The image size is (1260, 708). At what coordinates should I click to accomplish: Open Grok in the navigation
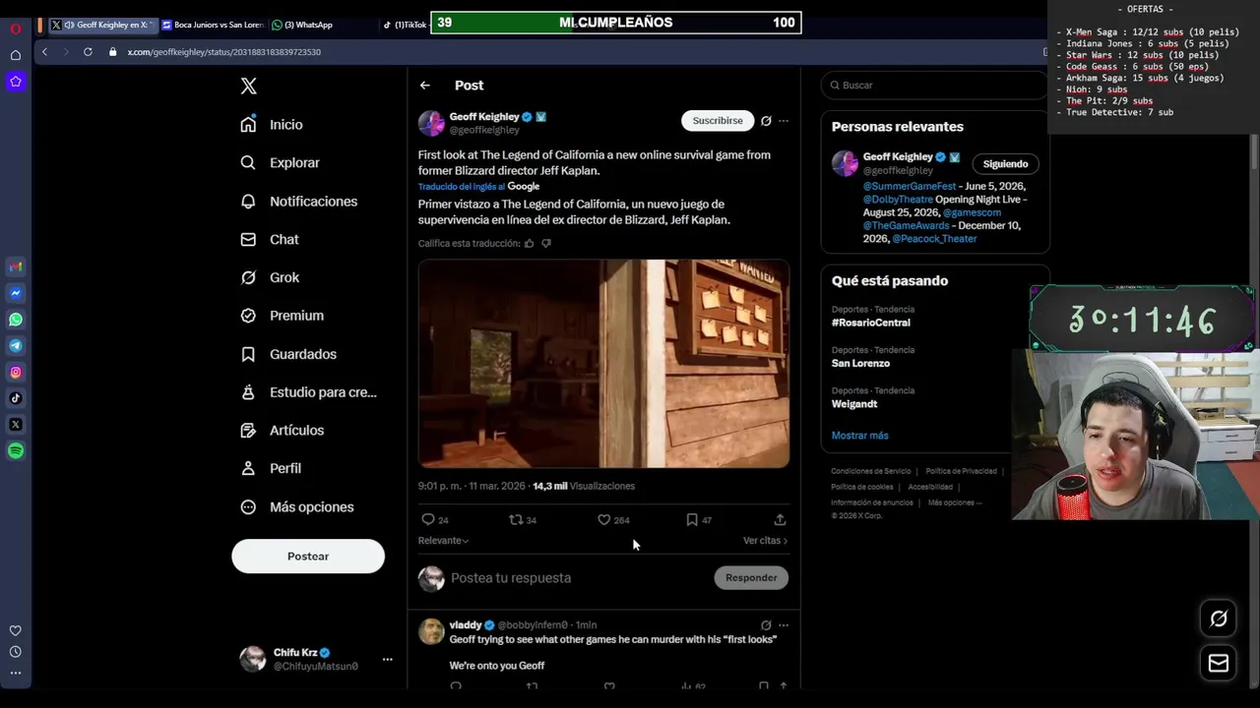[270, 277]
